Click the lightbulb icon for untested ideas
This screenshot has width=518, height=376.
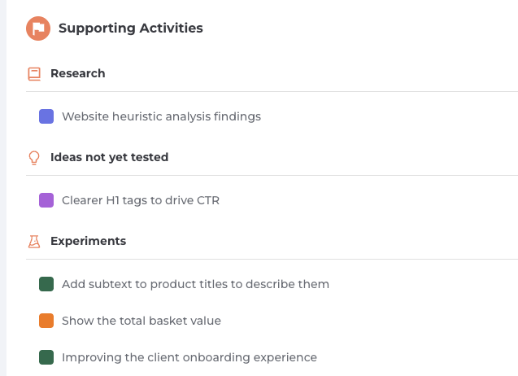[34, 158]
